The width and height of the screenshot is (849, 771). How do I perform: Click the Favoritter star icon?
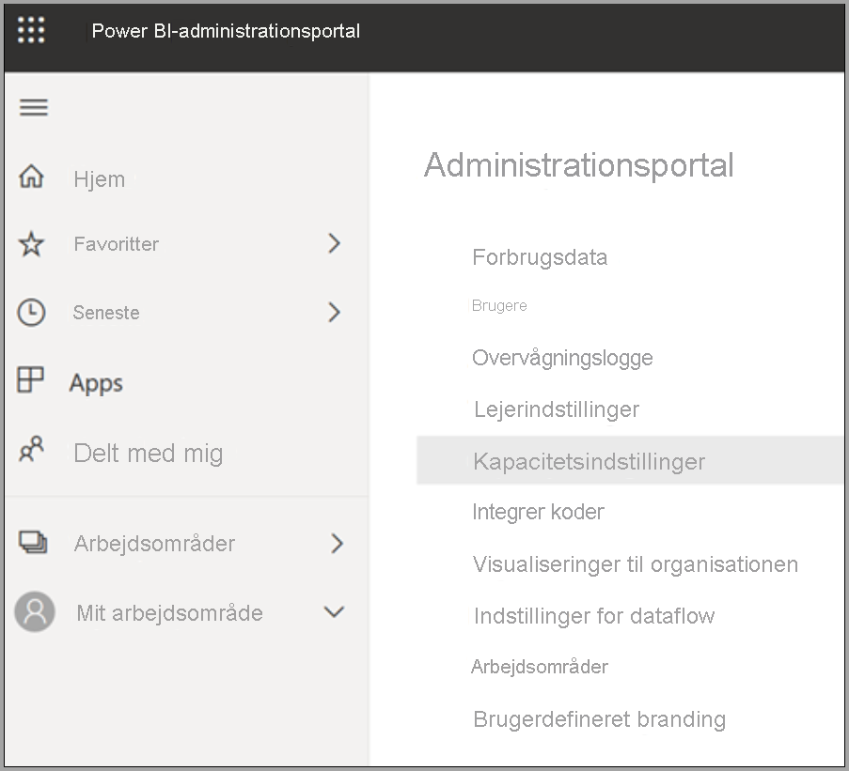point(32,244)
